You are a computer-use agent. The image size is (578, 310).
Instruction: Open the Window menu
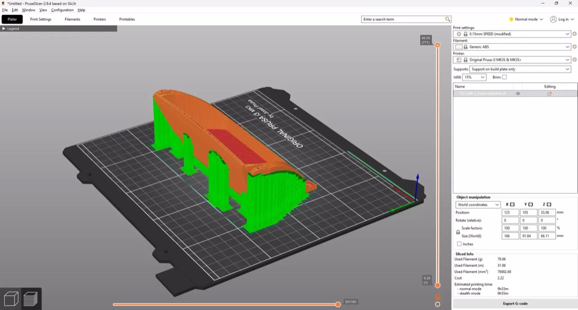pos(28,10)
